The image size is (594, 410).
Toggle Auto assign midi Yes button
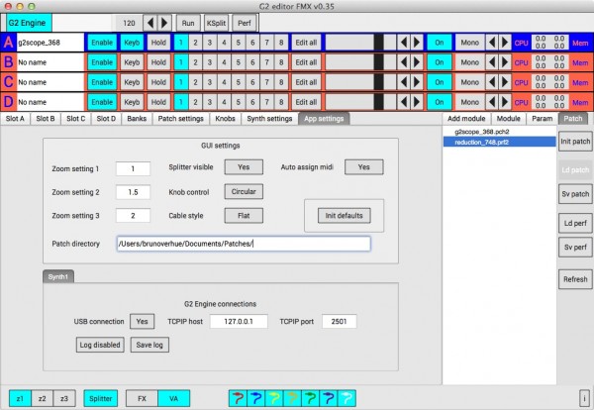(x=363, y=167)
